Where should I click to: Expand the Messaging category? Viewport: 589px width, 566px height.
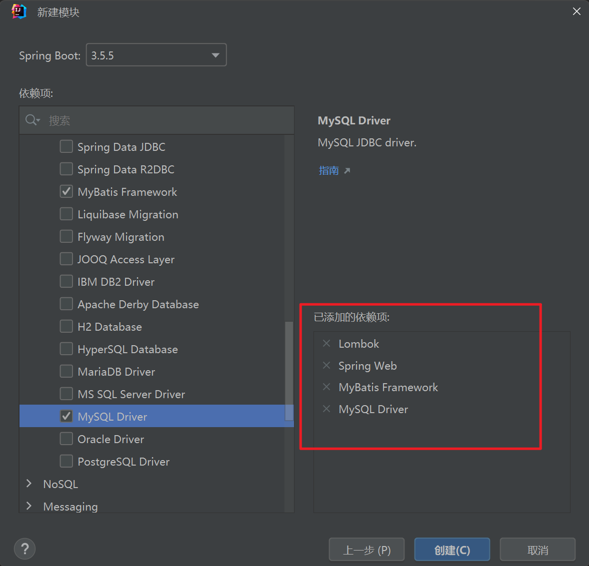click(29, 506)
